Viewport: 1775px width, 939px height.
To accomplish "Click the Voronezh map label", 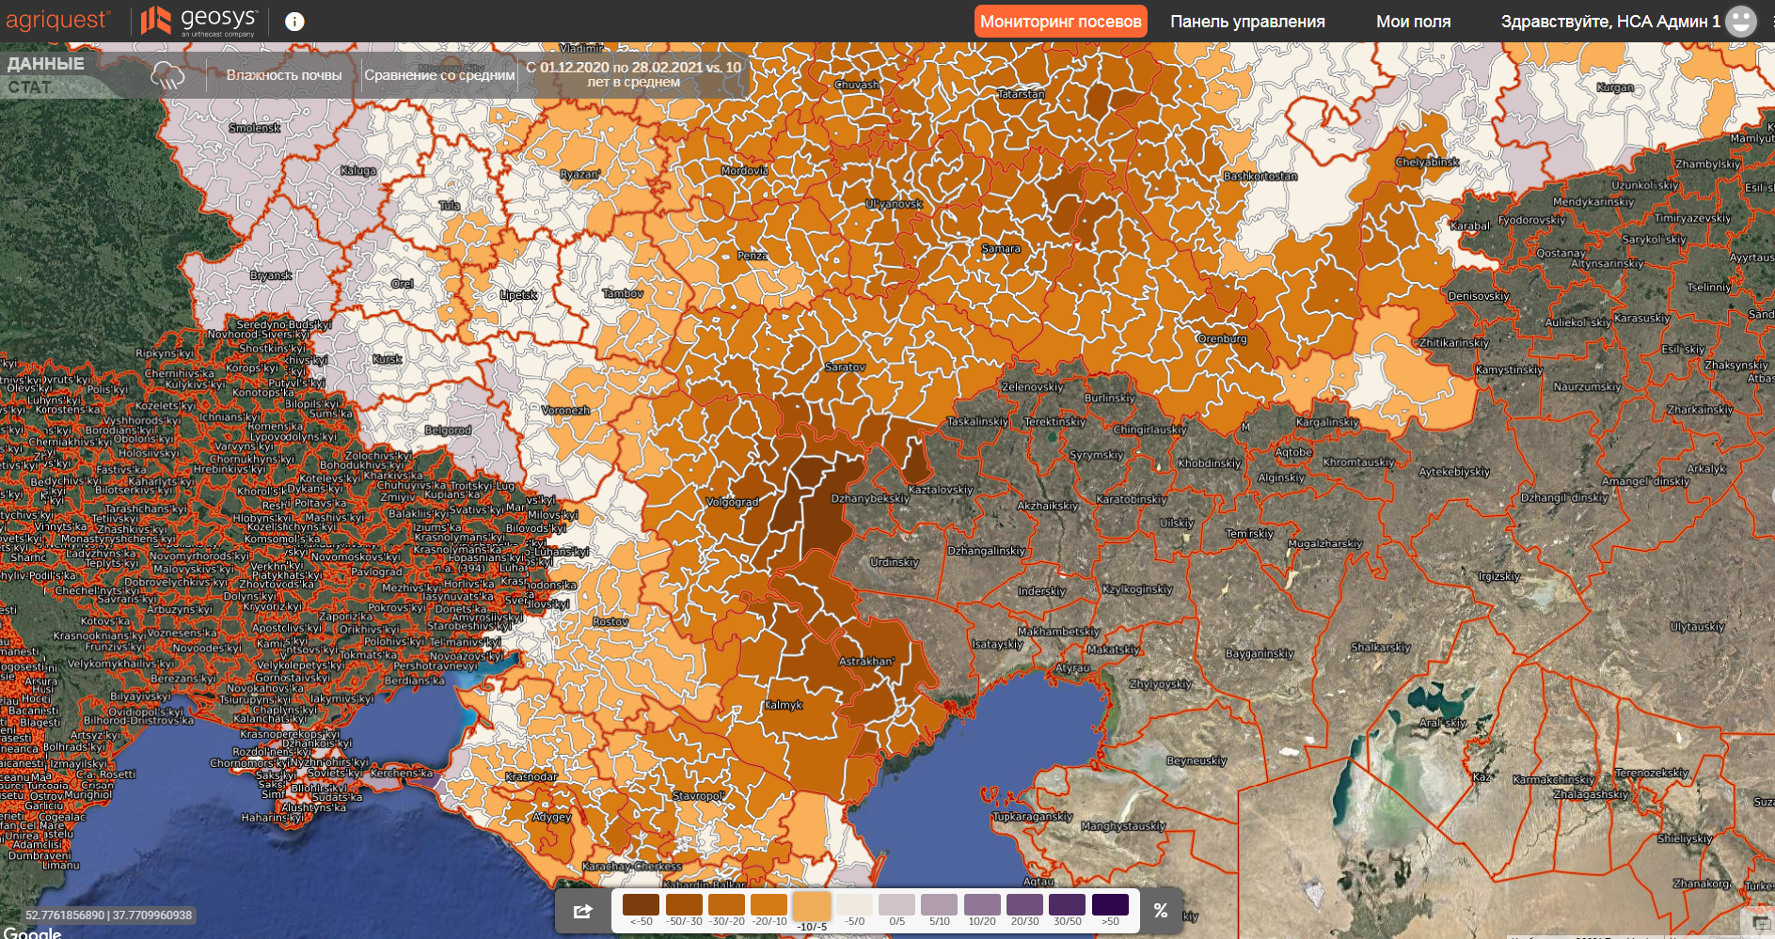I will [565, 411].
